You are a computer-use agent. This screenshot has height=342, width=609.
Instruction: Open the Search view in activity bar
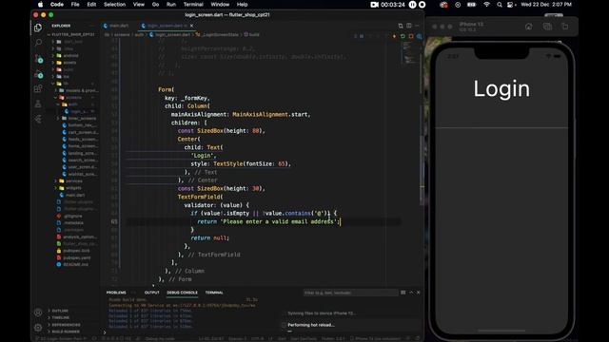(x=38, y=42)
